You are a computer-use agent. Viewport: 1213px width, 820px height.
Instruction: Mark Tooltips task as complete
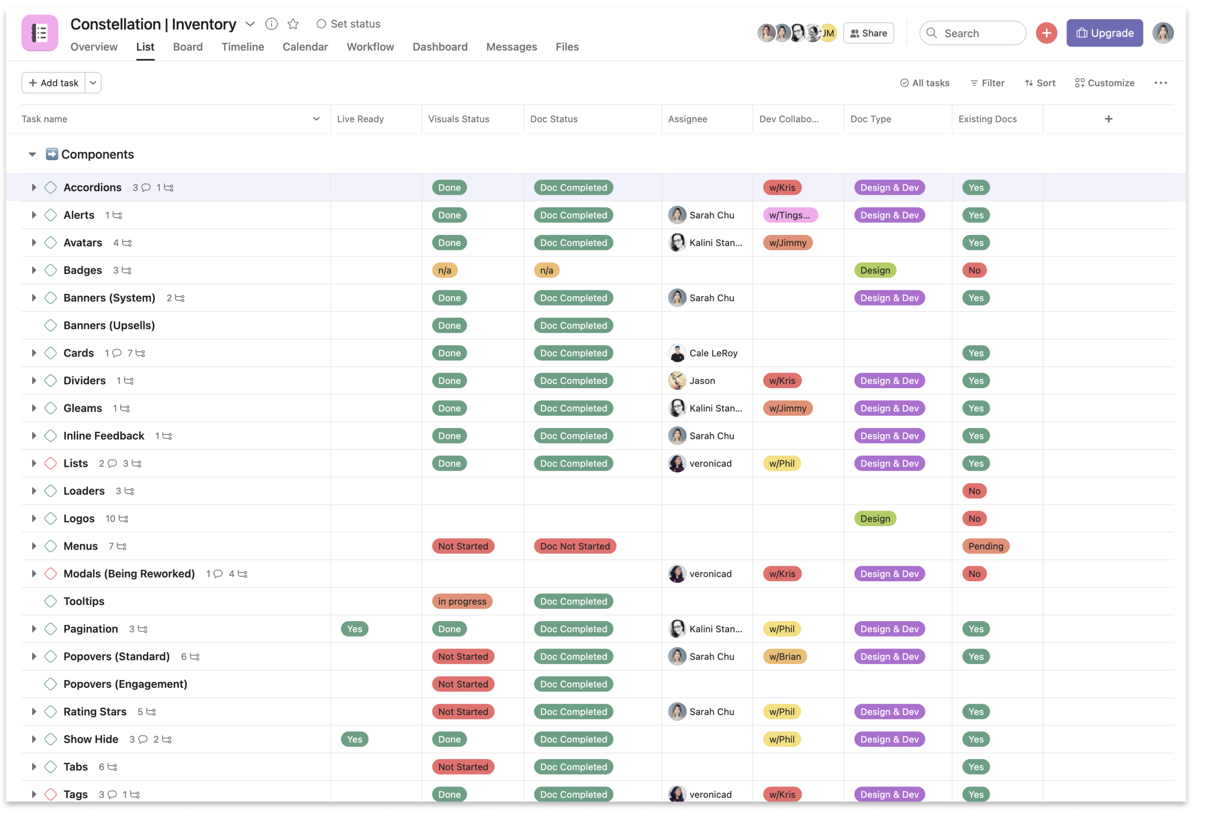(50, 601)
